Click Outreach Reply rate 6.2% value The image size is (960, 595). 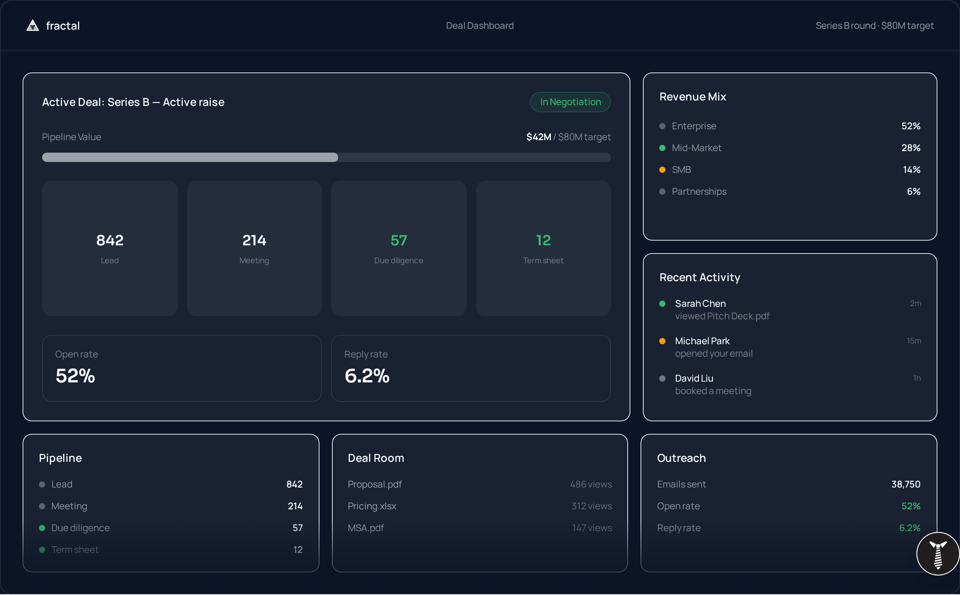pos(910,528)
